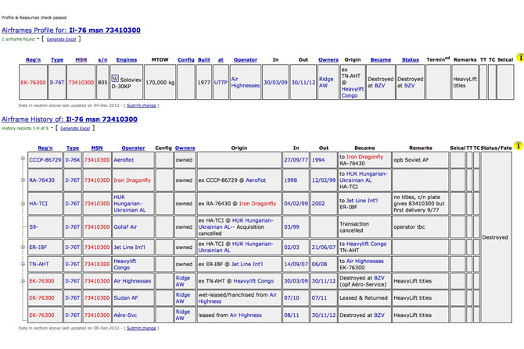This screenshot has height=349, width=524.
Task: Click the yellow info icon beside history table
Action: pyautogui.click(x=518, y=145)
